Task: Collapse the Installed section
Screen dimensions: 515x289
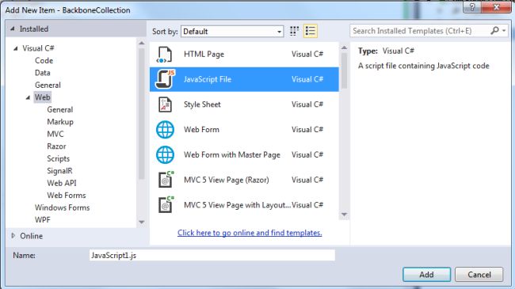Action: (x=13, y=29)
